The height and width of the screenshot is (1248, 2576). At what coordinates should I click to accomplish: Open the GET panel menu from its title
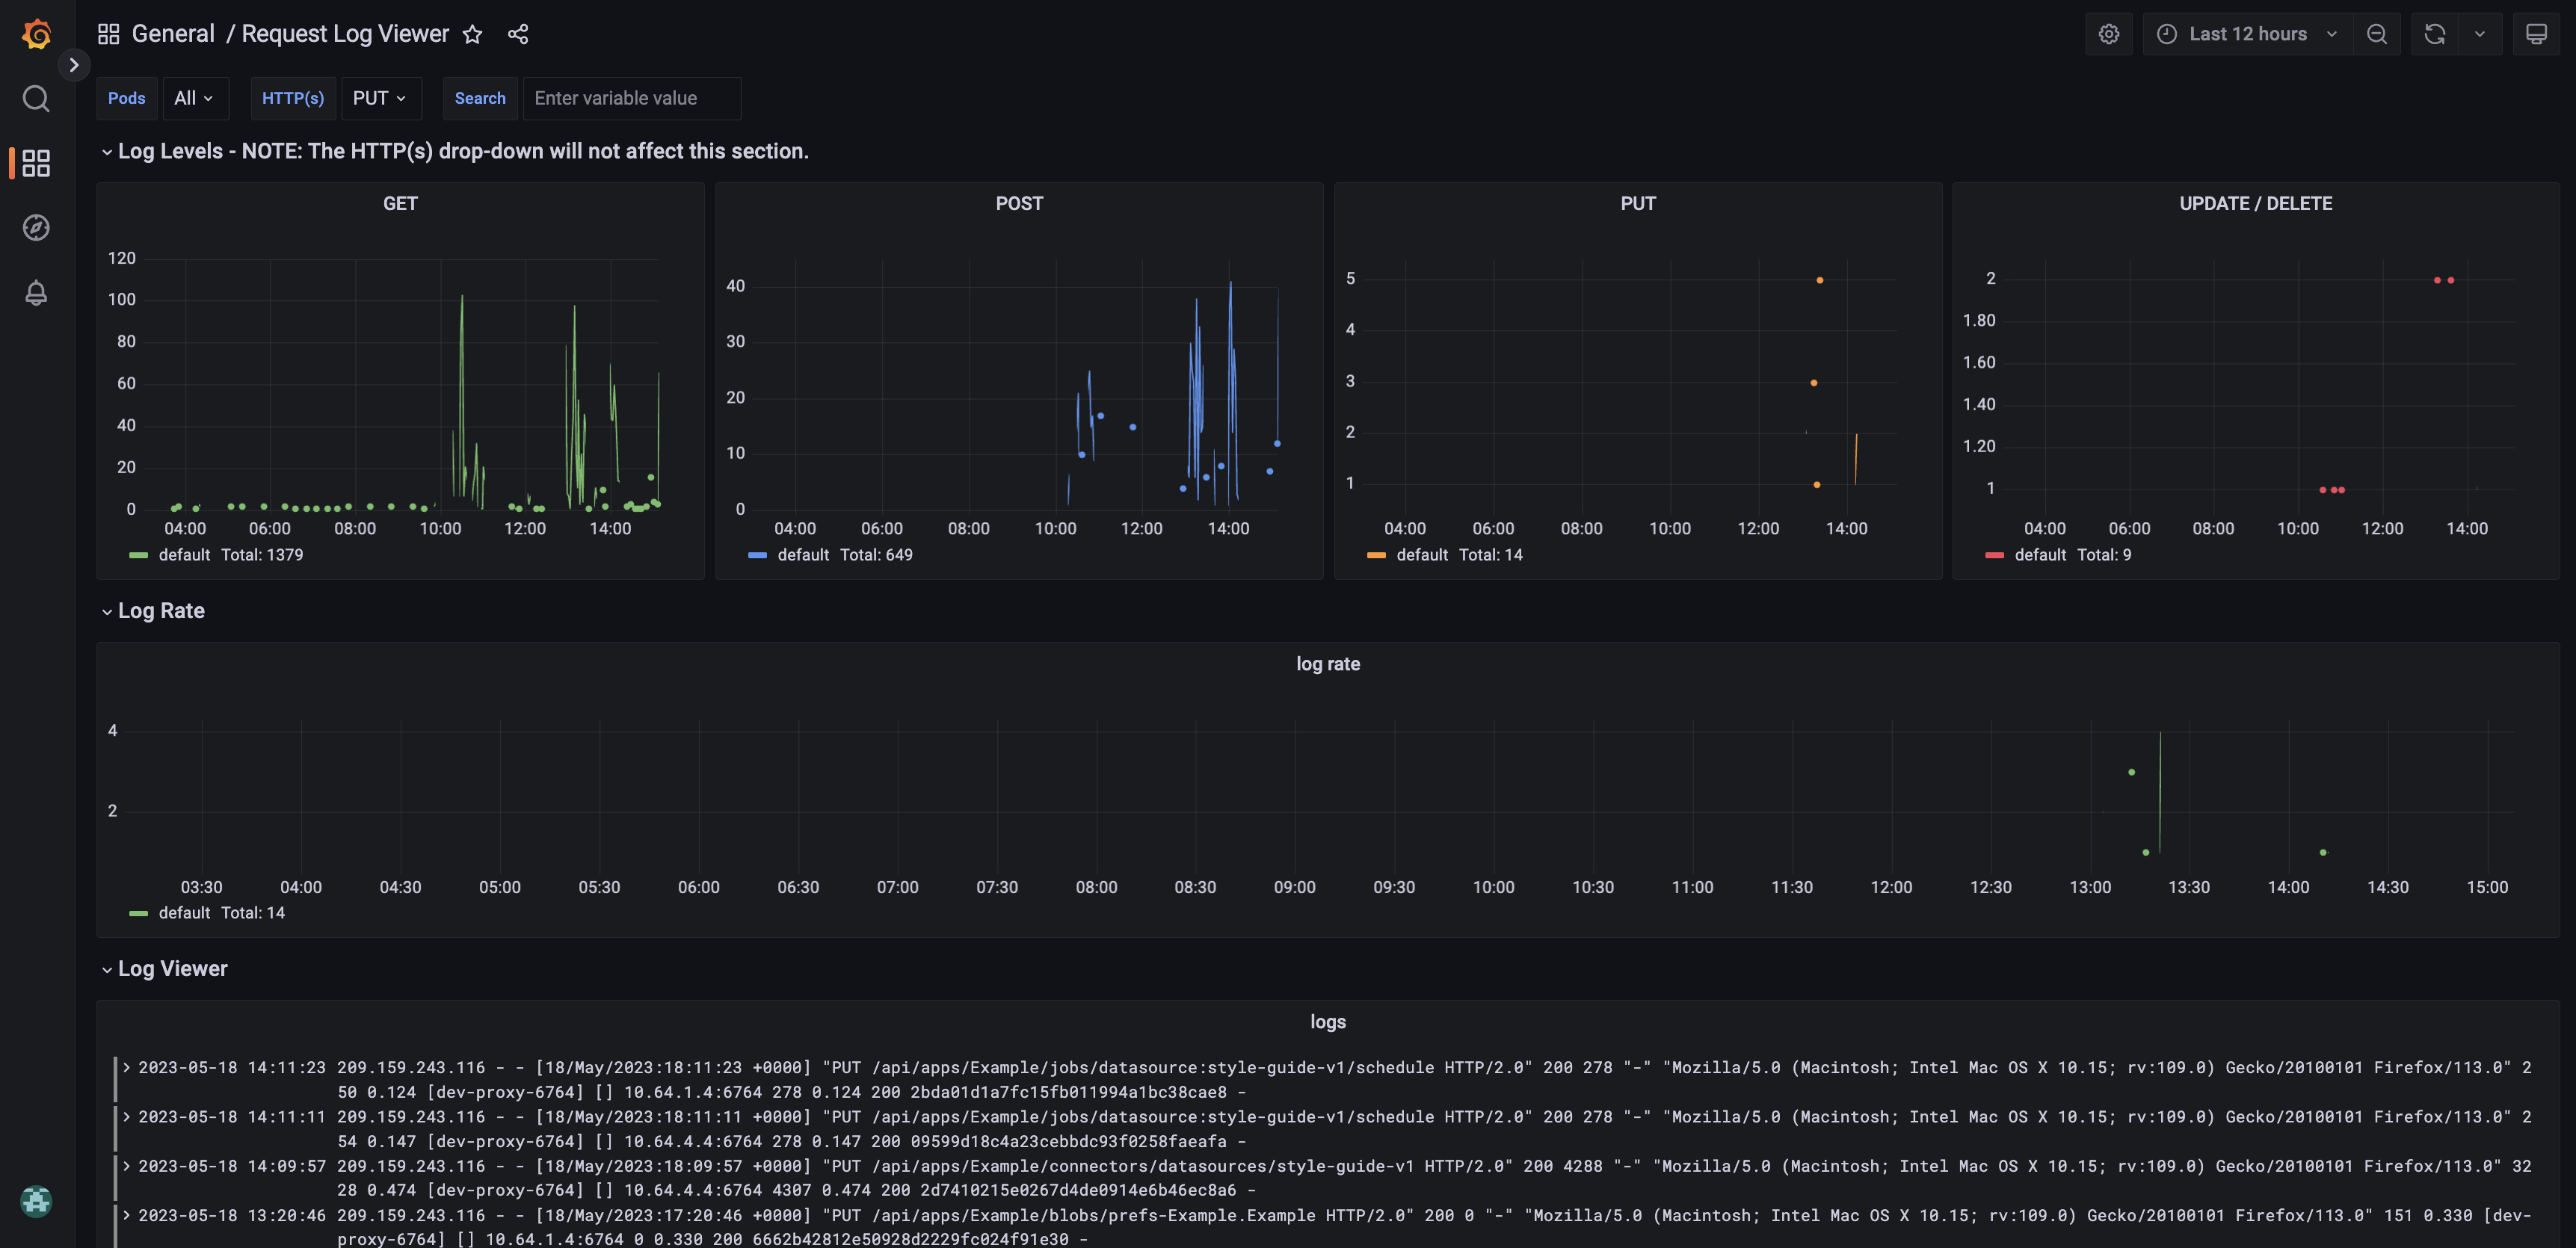400,203
